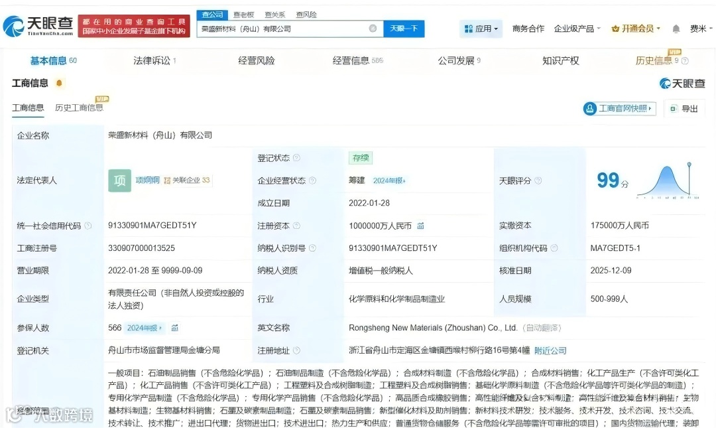This screenshot has width=716, height=428.
Task: Click help icon next to 纳税人识别号
Action: click(x=312, y=248)
